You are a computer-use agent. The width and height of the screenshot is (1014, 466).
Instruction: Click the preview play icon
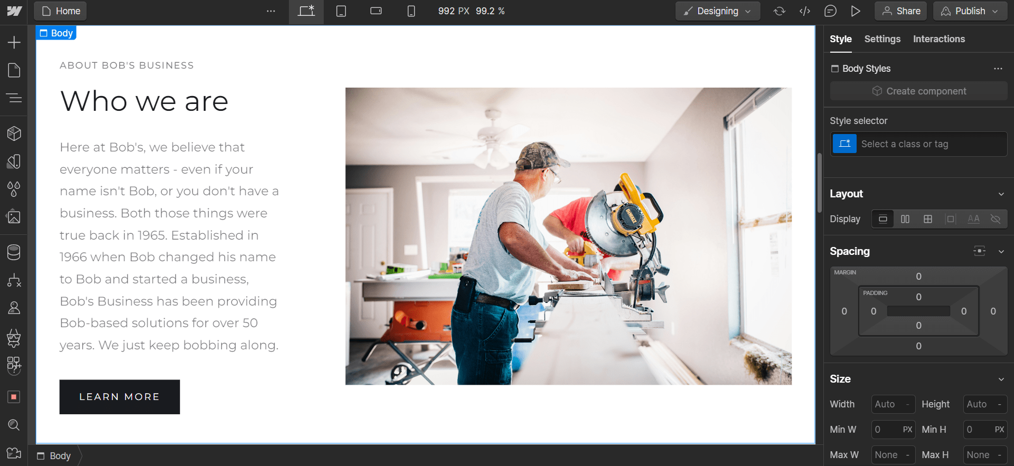[856, 11]
